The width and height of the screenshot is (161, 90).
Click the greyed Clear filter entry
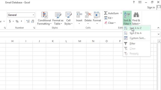pyautogui.click(x=137, y=48)
